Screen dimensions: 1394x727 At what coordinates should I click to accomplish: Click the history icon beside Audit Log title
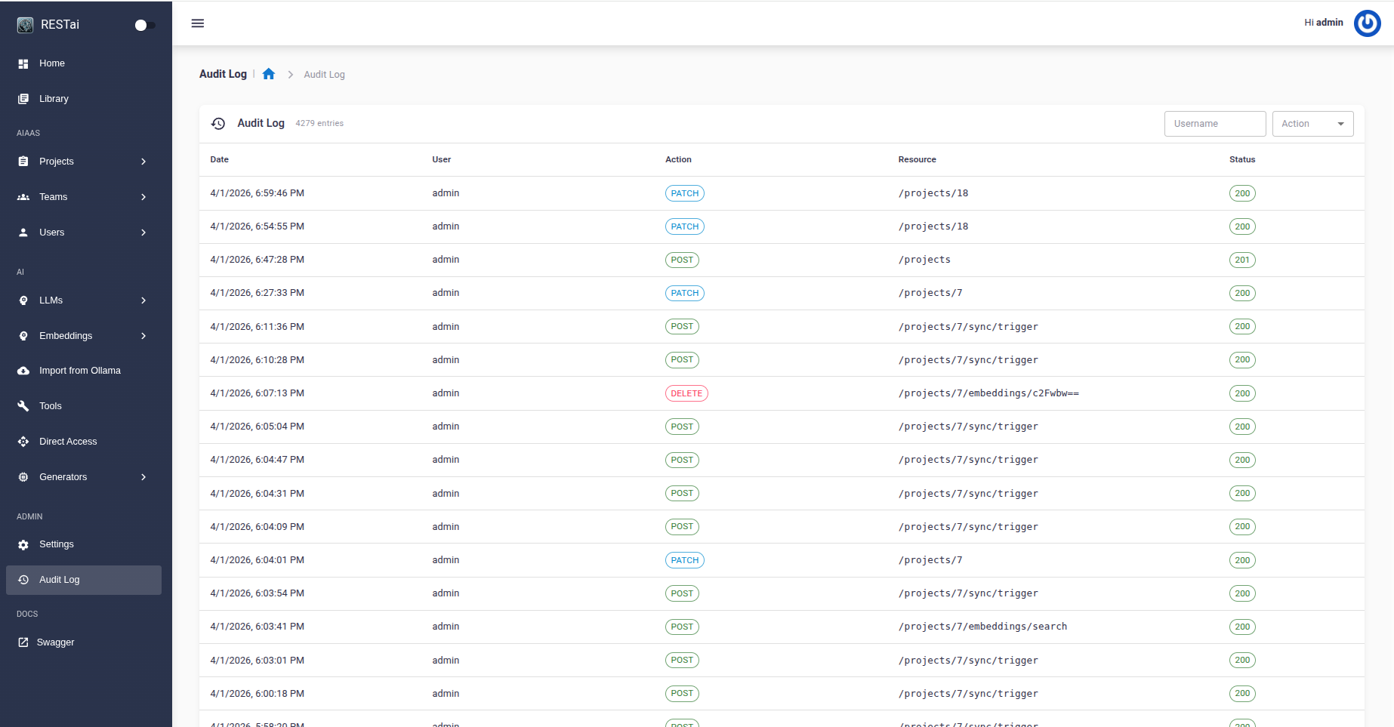pyautogui.click(x=218, y=124)
